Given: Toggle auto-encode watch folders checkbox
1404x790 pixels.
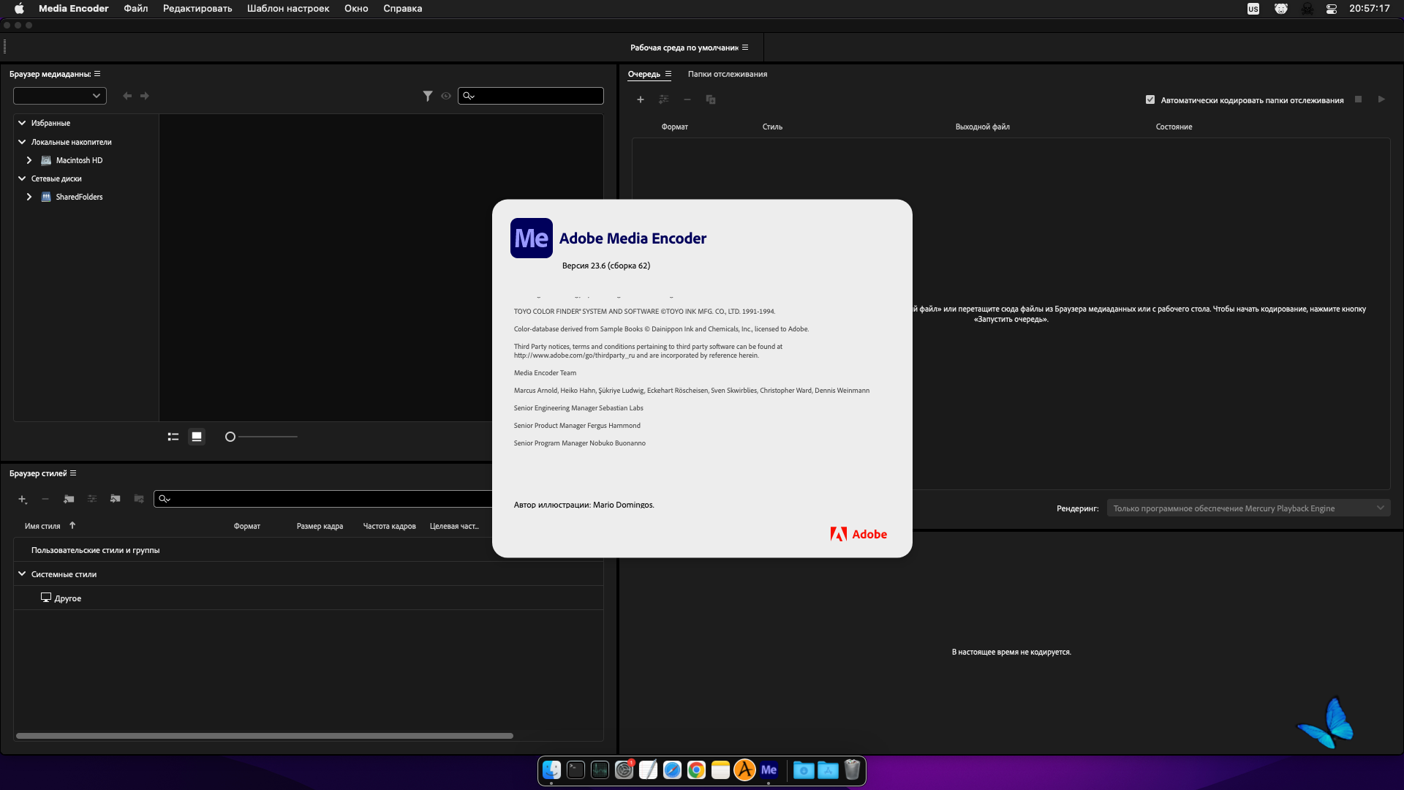Looking at the screenshot, I should pyautogui.click(x=1150, y=100).
